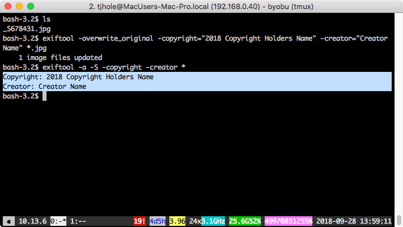
Task: Click the '1 image files updated' message
Action: click(61, 58)
